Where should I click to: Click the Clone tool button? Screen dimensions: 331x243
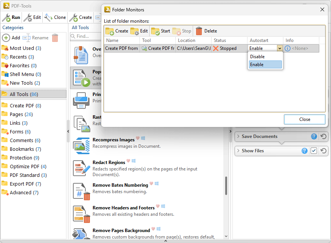(x=55, y=17)
